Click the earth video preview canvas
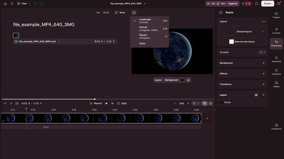The image size is (284, 159). pos(172,51)
